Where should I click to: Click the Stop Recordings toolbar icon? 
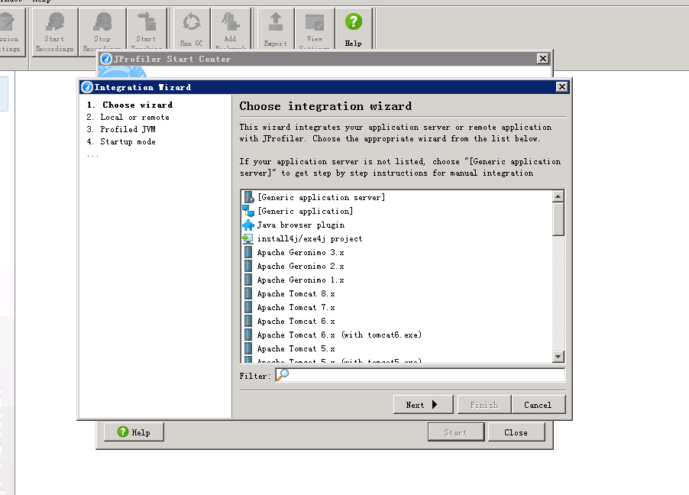click(102, 22)
